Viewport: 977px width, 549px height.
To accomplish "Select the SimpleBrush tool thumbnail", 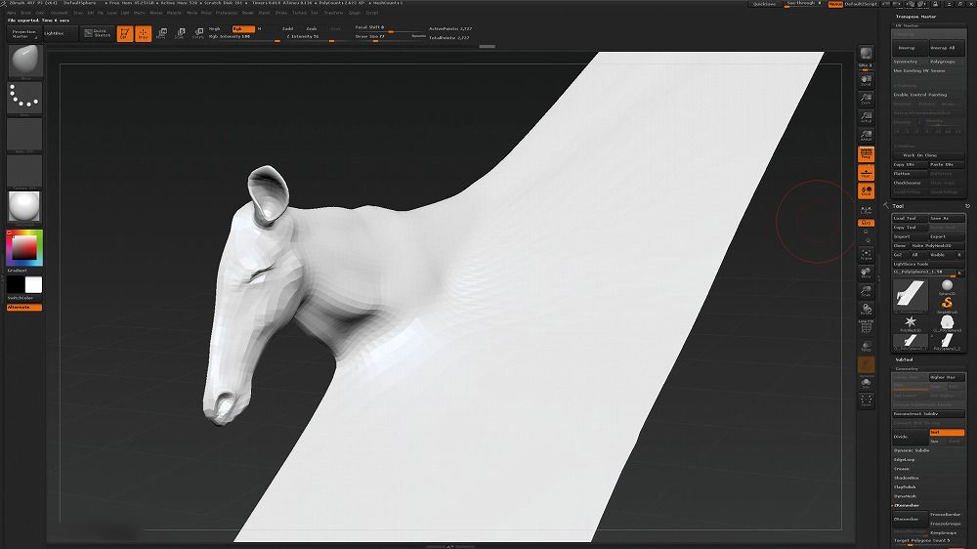I will coord(947,304).
